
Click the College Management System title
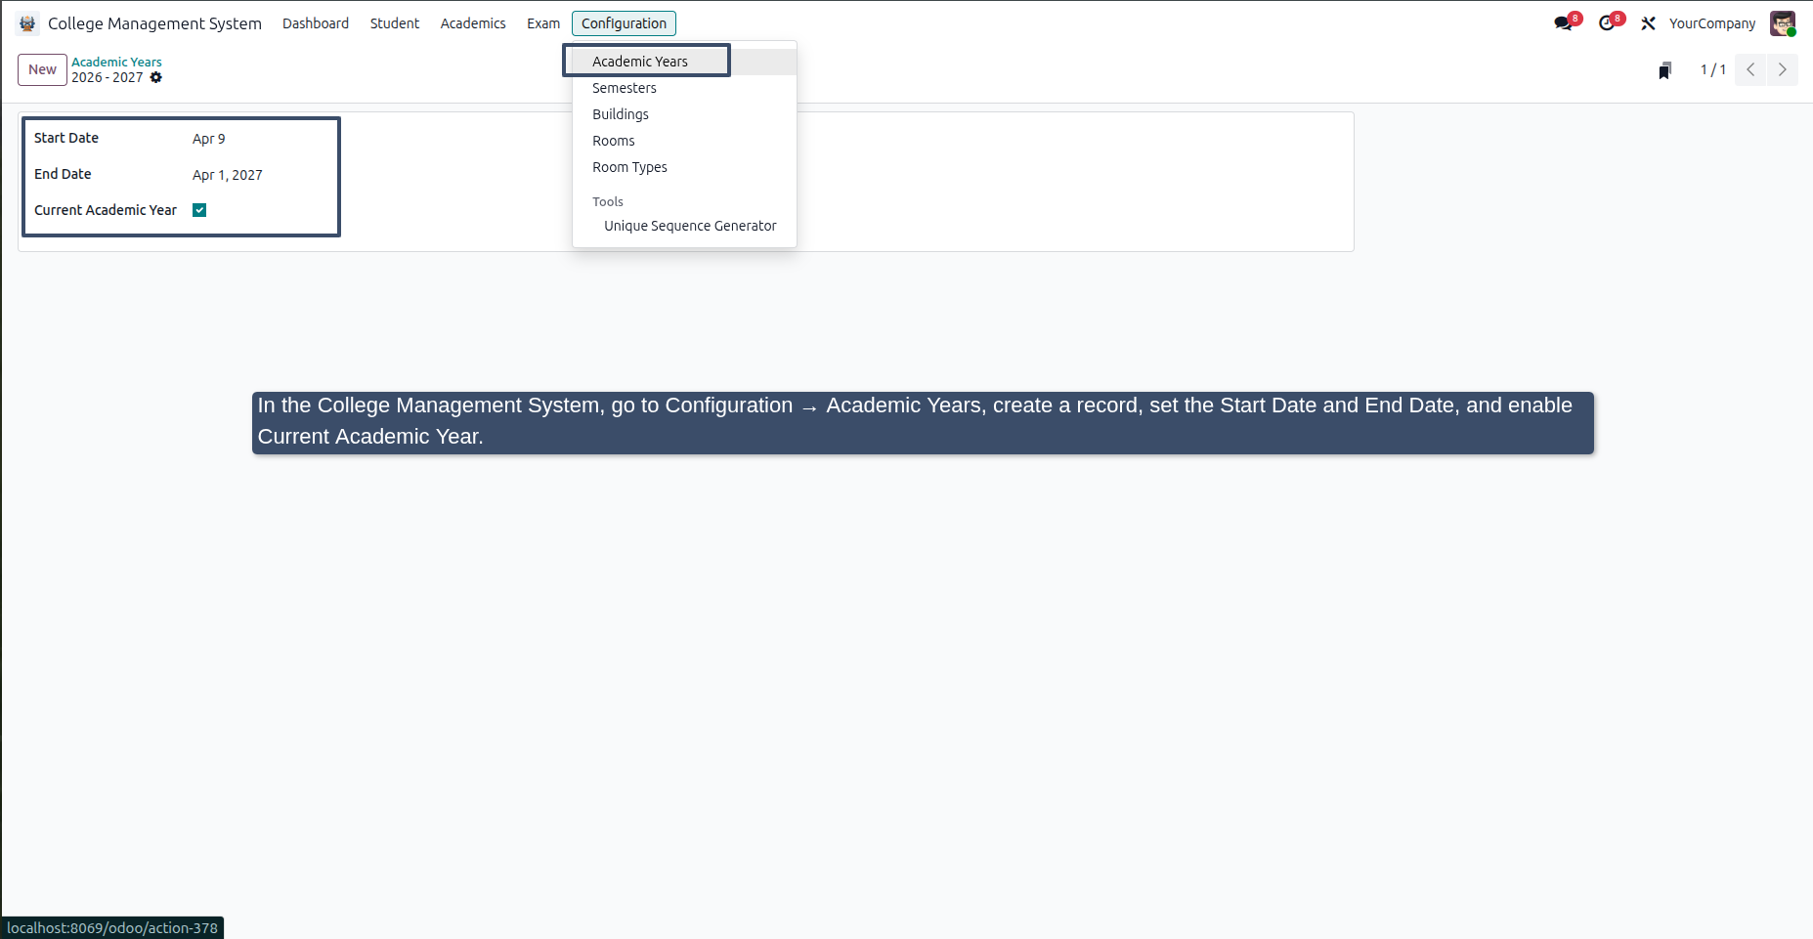tap(154, 23)
